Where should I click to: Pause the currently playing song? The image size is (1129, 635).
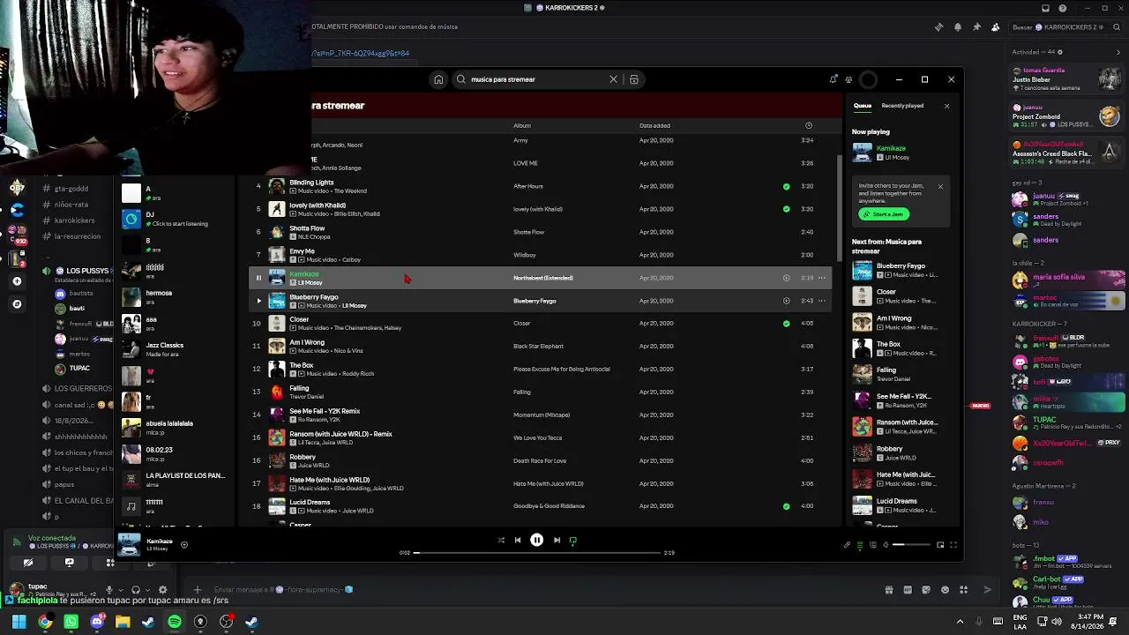point(536,540)
